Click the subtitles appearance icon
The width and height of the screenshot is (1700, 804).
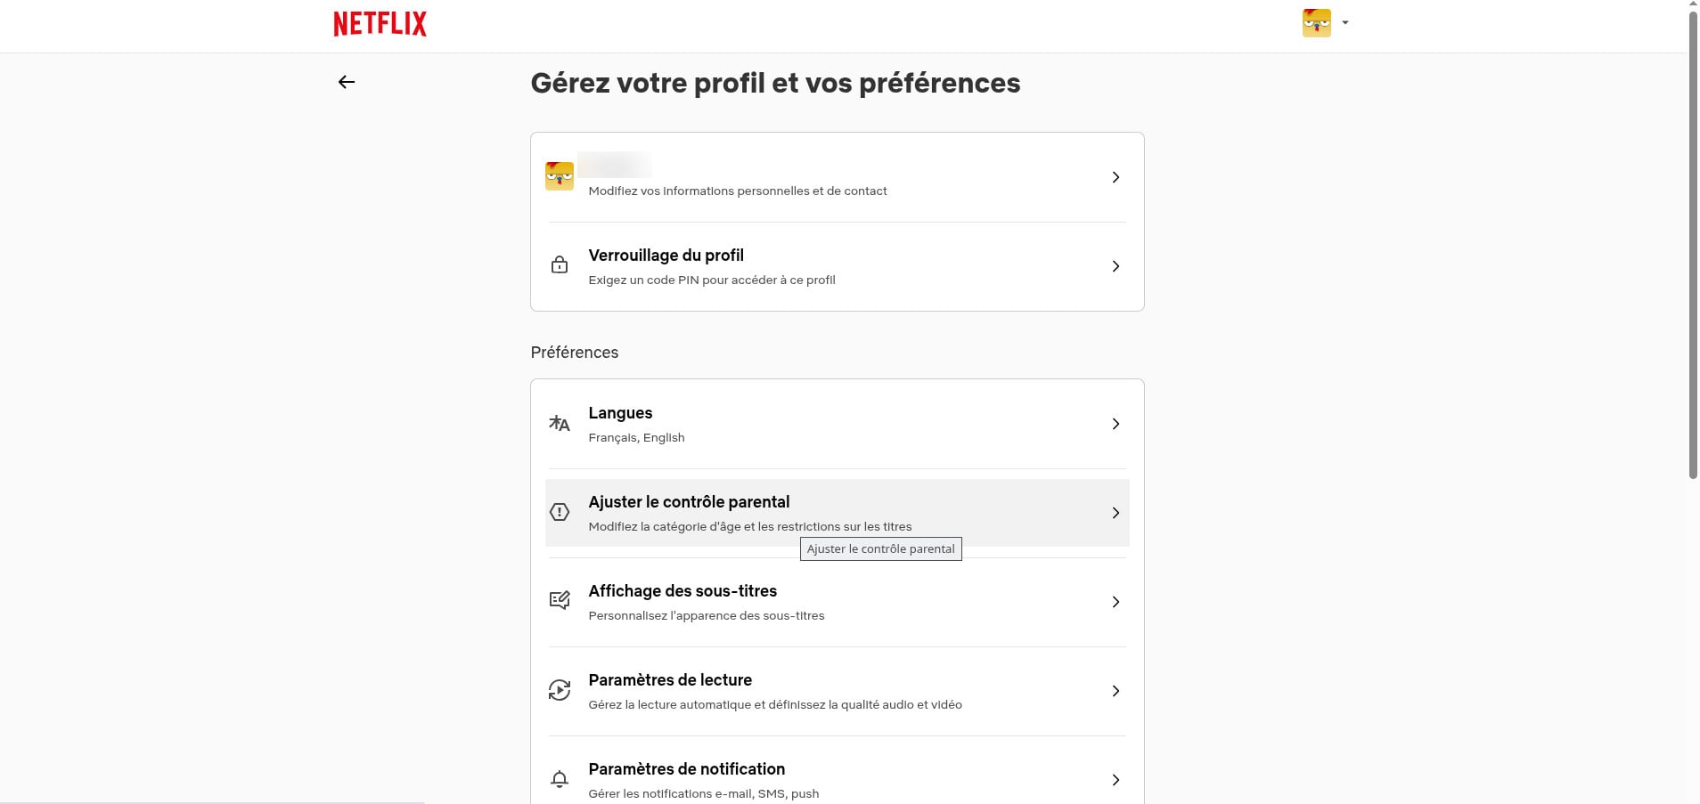click(x=559, y=600)
